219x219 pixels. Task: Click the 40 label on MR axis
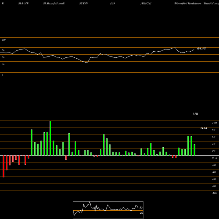[x=214, y=144]
